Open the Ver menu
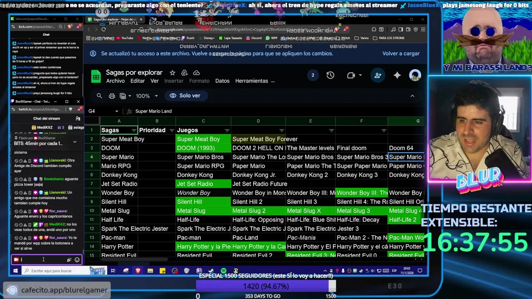The width and height of the screenshot is (532, 299). (x=155, y=81)
